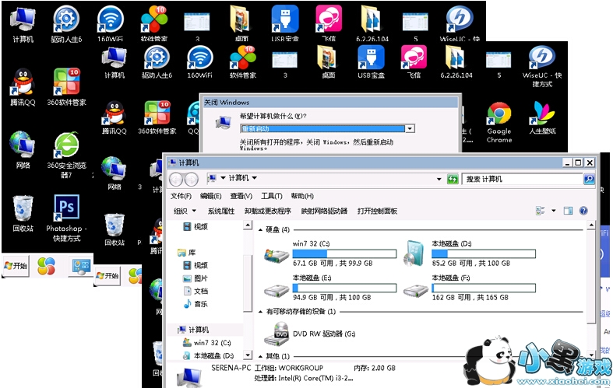The image size is (613, 388).
Task: Open the Photoshop shortcut on the desktop
Action: tap(65, 208)
